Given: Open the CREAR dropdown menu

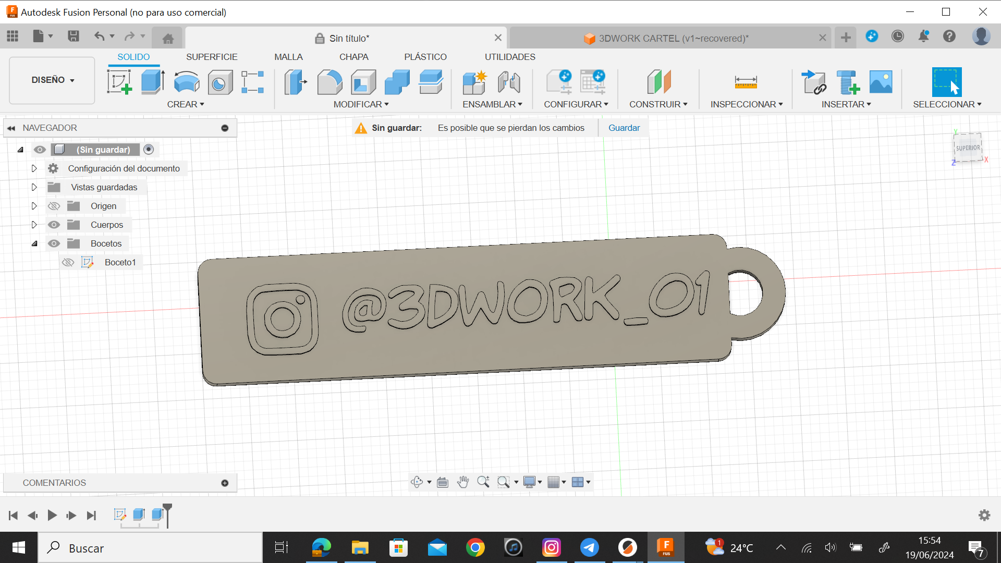Looking at the screenshot, I should click(x=186, y=104).
